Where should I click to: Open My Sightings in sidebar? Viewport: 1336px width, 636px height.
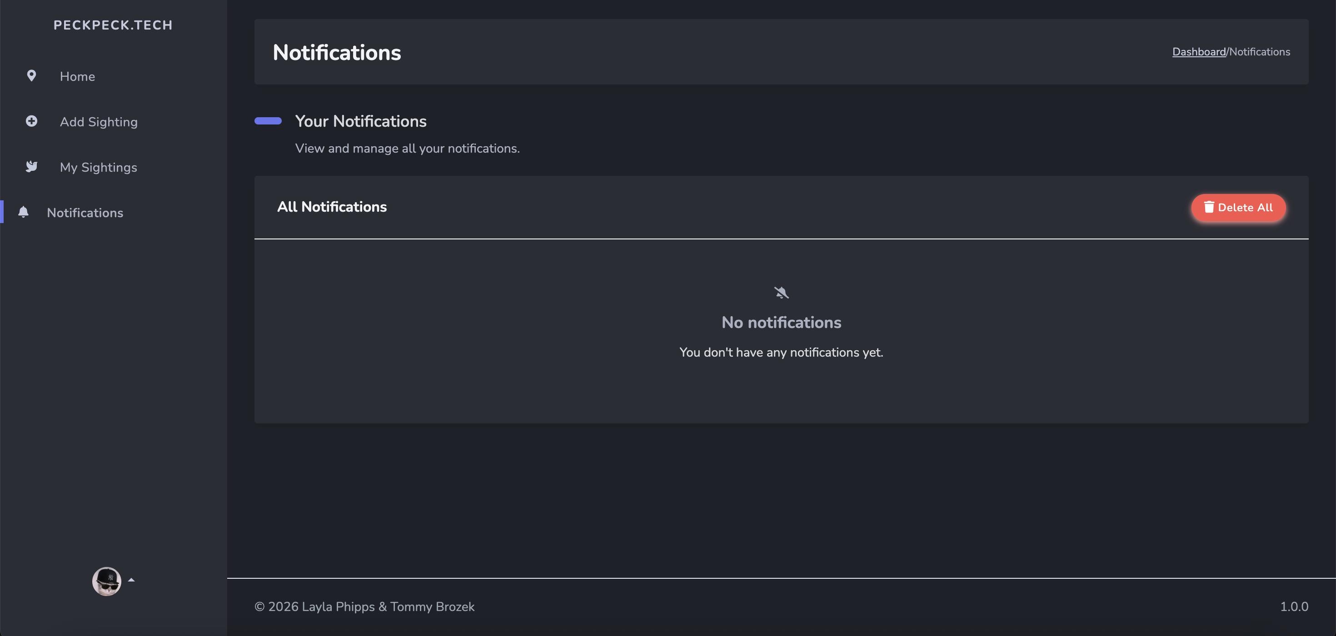[x=98, y=168]
